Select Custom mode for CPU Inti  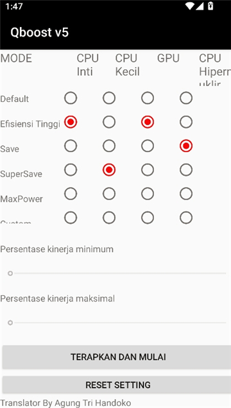(71, 217)
